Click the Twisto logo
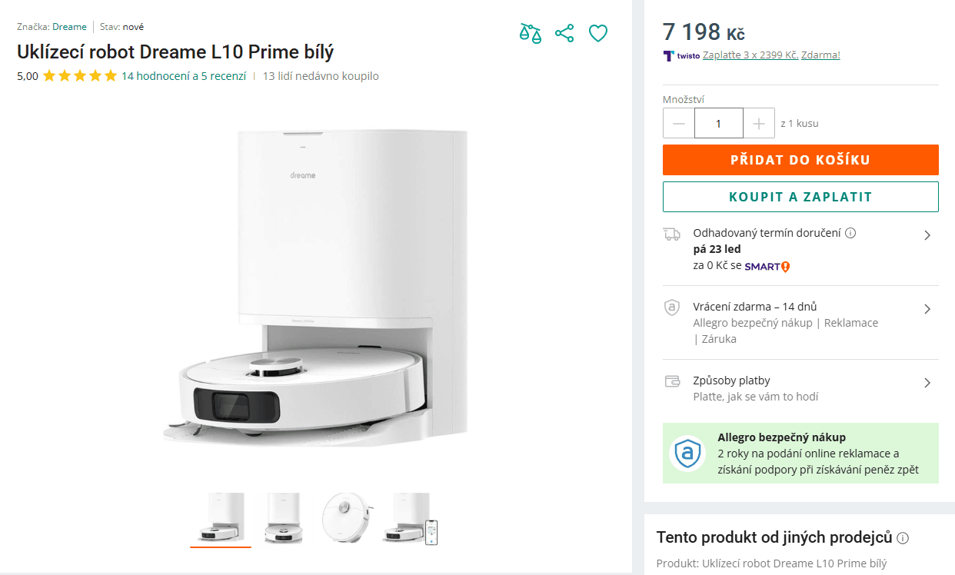This screenshot has height=575, width=955. [x=668, y=55]
